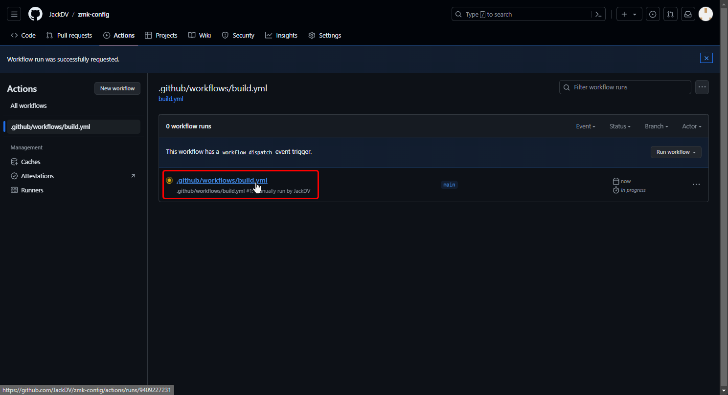Click the New workflow button
This screenshot has width=728, height=395.
117,88
